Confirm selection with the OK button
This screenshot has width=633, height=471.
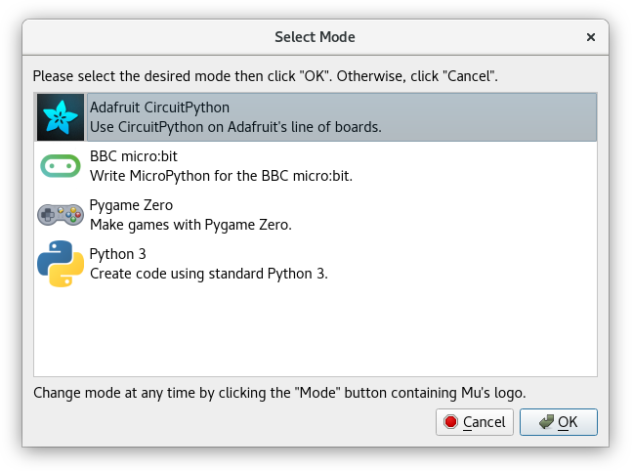tap(559, 422)
